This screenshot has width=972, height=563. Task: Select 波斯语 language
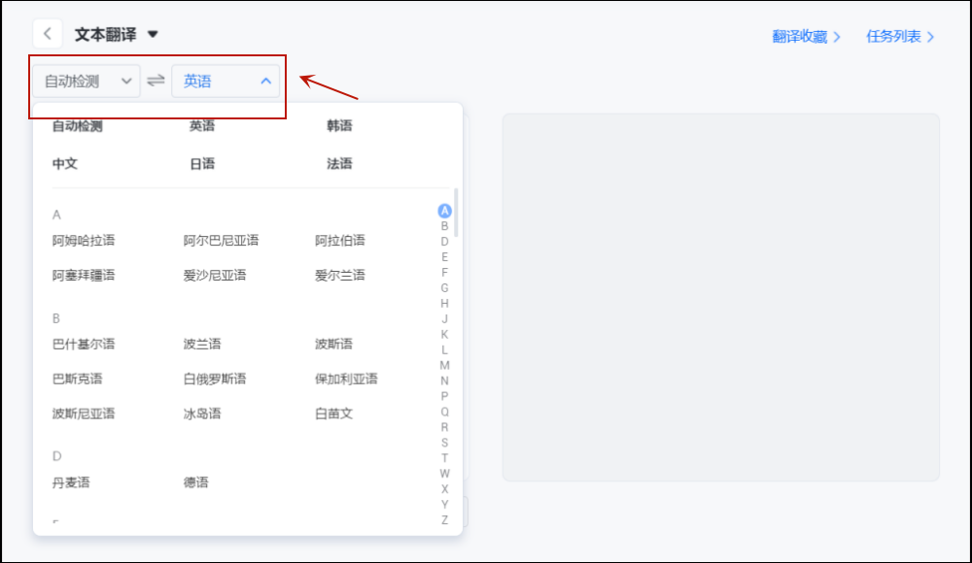tap(333, 344)
